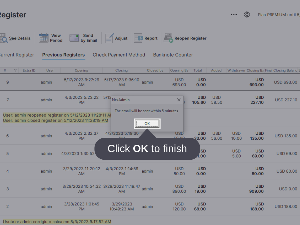Click the See Details magnifier icon
Image resolution: width=300 pixels, height=225 pixels.
click(x=4, y=38)
